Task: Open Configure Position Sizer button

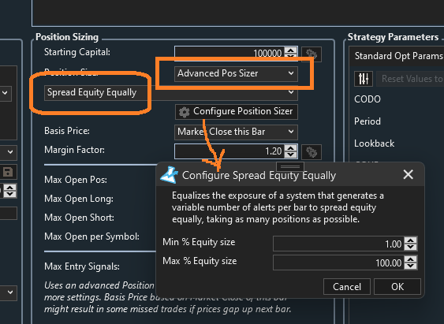Action: (237, 111)
